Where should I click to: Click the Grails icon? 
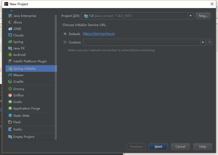(x=10, y=102)
